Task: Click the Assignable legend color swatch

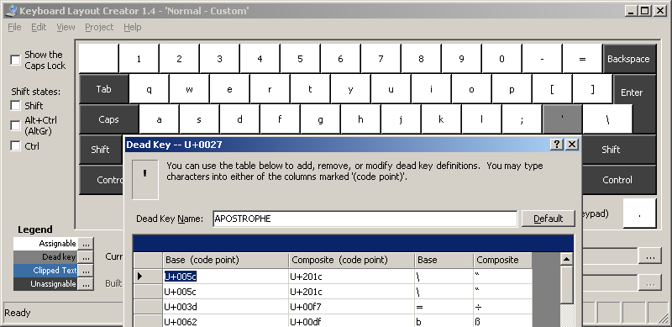Action: coord(45,244)
